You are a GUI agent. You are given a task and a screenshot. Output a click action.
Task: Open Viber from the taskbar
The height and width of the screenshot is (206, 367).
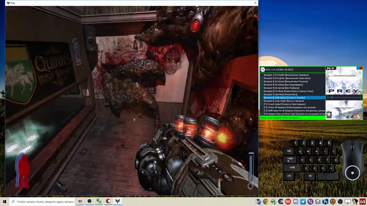click(x=310, y=202)
